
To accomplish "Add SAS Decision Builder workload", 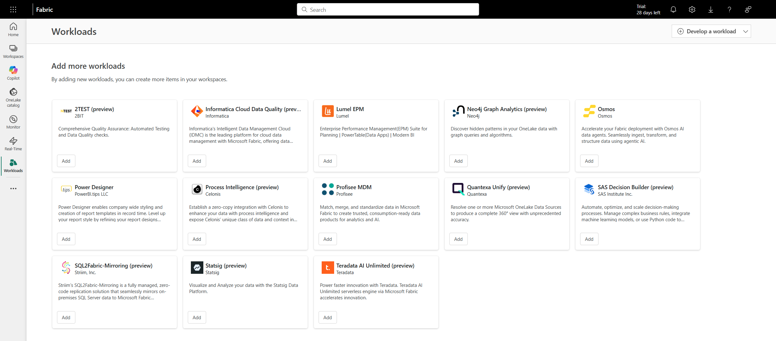I will click(589, 239).
